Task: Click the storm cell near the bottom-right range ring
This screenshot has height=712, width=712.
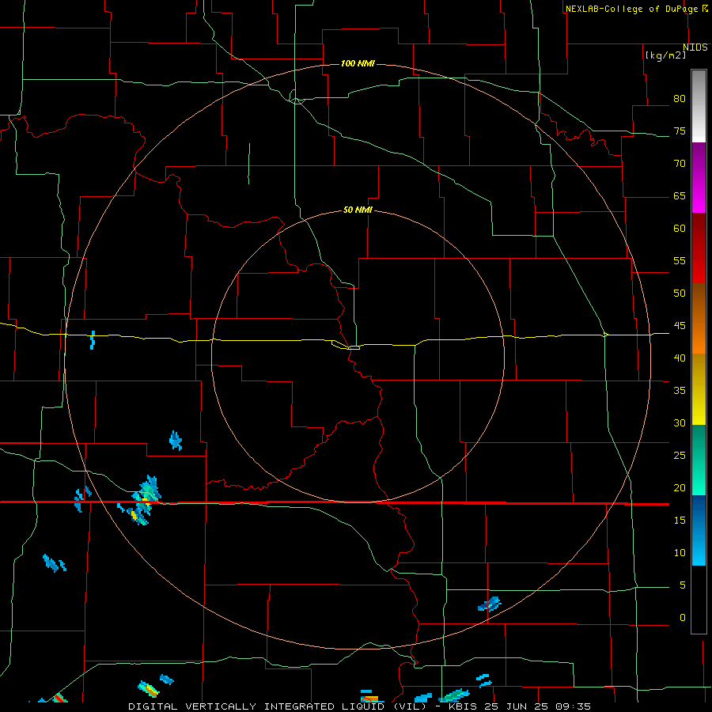Action: click(x=490, y=604)
